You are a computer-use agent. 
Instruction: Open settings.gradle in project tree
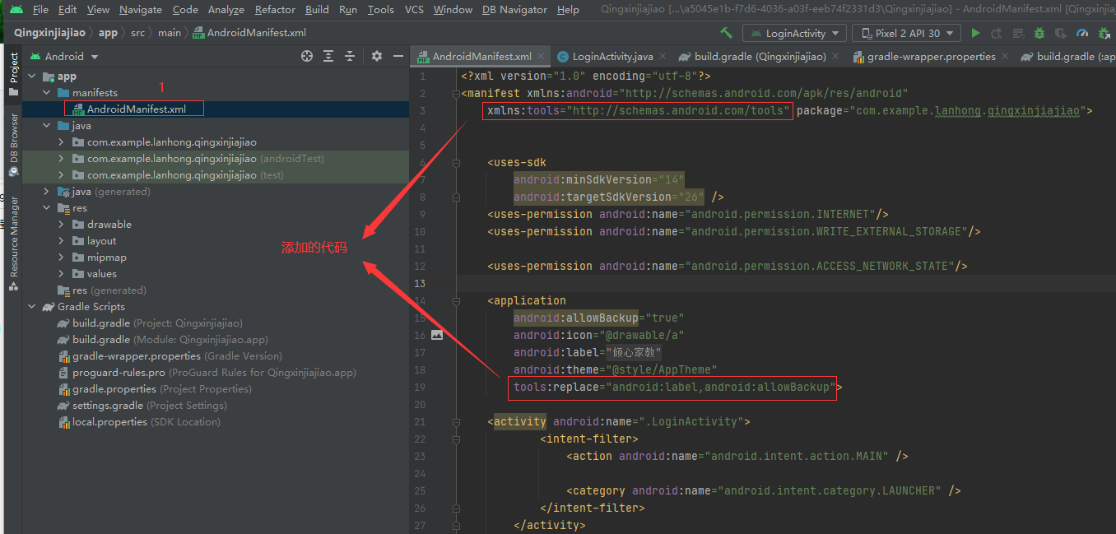point(107,406)
